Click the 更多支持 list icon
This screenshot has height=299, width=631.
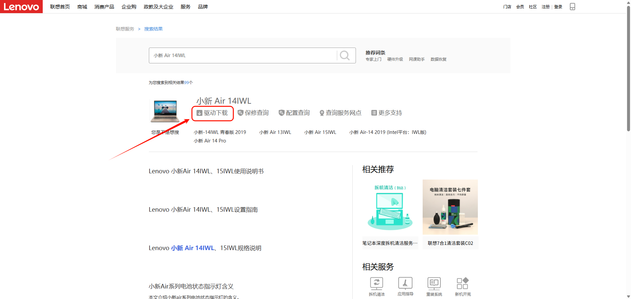[x=374, y=113]
